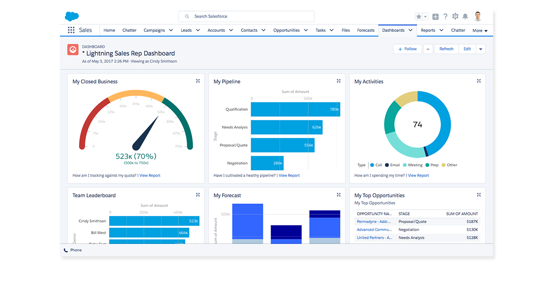This screenshot has width=553, height=295.
Task: Expand the My Activities widget to fullscreen
Action: click(x=479, y=81)
